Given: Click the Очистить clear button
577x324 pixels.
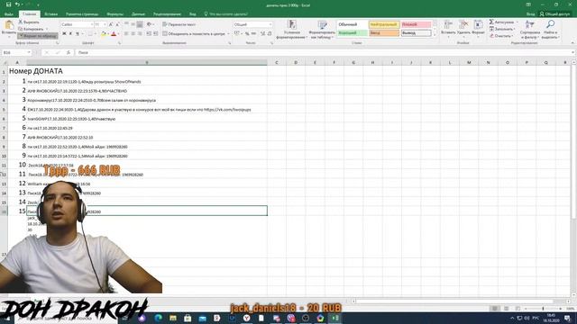Looking at the screenshot, I should [501, 36].
